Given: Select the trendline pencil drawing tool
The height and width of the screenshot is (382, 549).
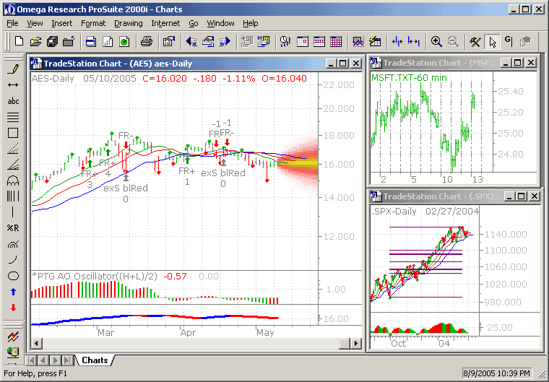Looking at the screenshot, I should 13,69.
